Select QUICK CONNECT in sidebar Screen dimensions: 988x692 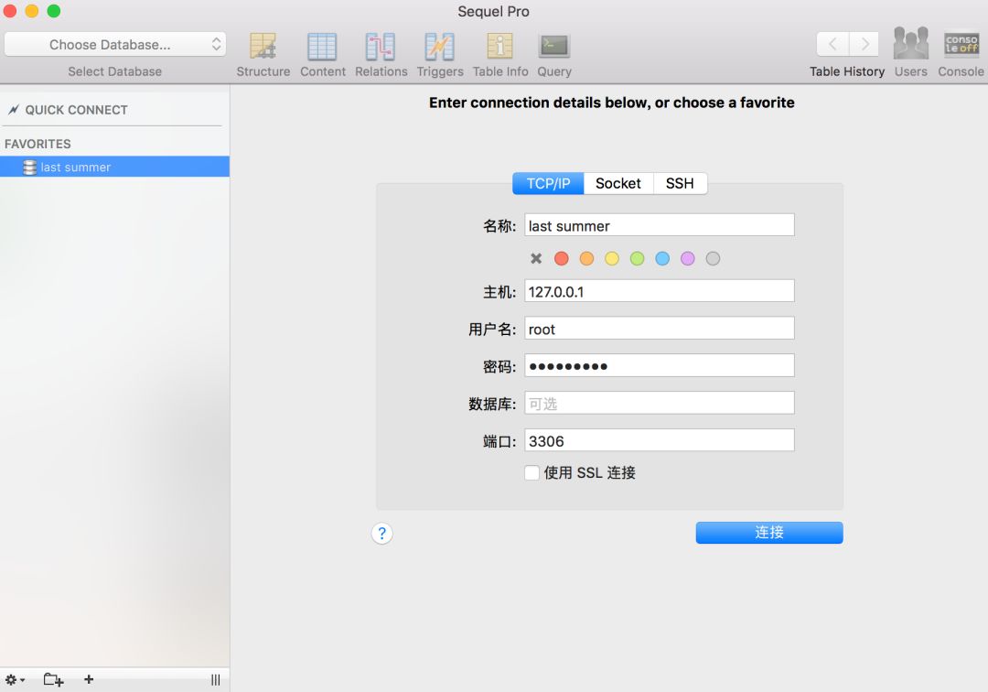76,110
